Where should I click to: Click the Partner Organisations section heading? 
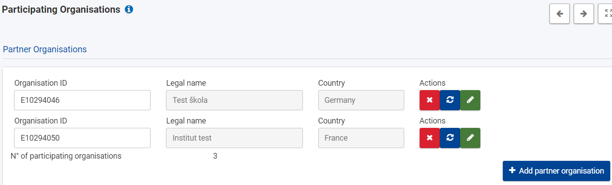[45, 49]
